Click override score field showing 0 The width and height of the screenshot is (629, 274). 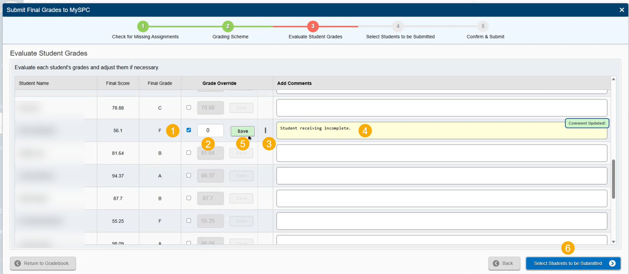tap(210, 130)
